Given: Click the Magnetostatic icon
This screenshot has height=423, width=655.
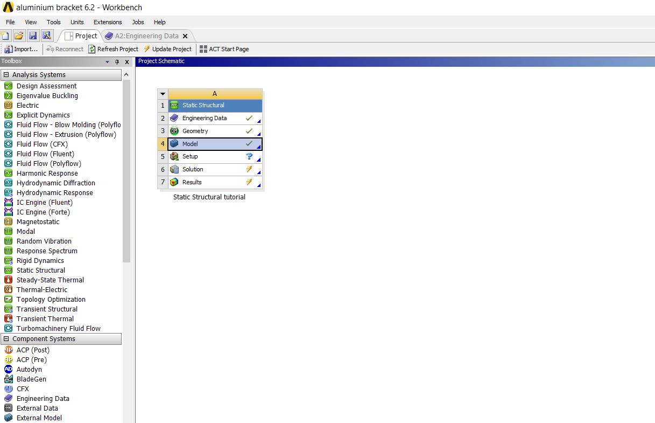Looking at the screenshot, I should click(8, 221).
